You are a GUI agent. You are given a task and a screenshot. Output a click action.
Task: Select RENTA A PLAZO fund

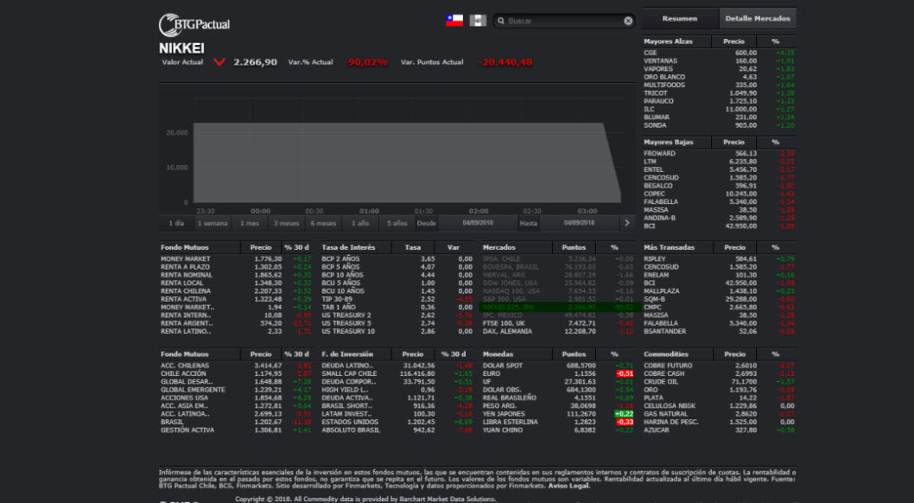236,267
